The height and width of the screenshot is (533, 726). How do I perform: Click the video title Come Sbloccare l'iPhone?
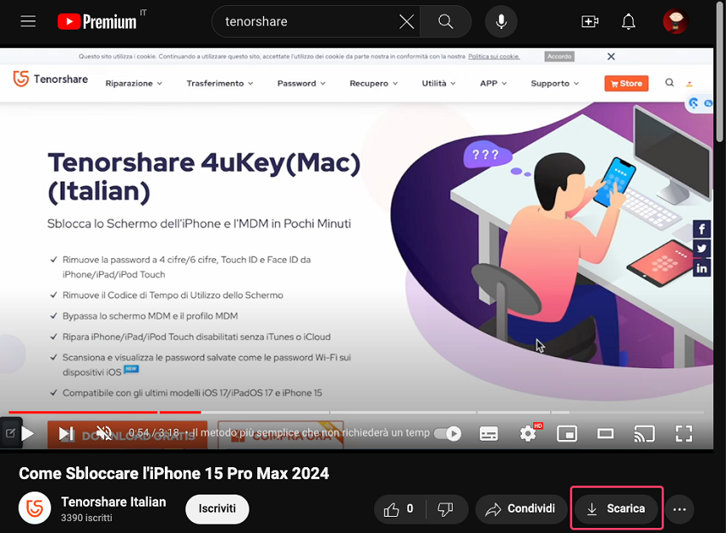coord(173,474)
